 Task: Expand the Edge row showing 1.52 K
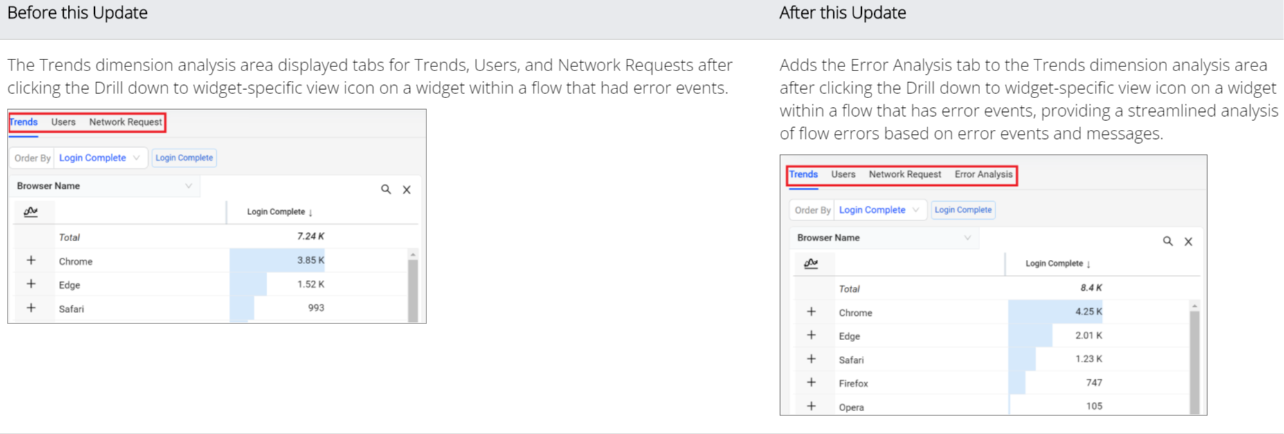(x=31, y=284)
